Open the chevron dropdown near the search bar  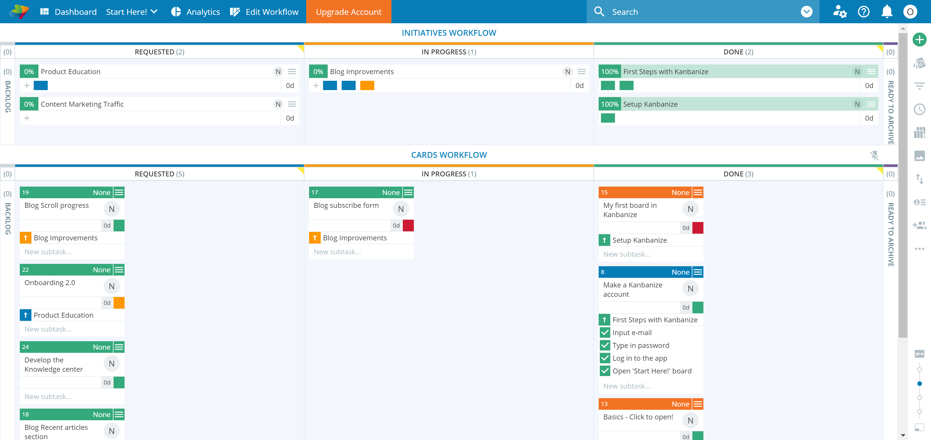807,12
